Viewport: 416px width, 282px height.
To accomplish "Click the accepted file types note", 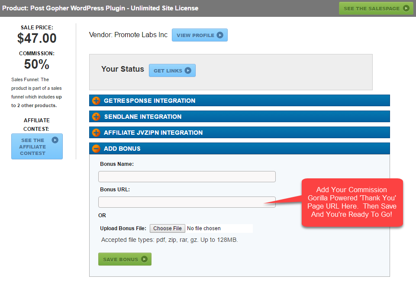I will tap(170, 240).
